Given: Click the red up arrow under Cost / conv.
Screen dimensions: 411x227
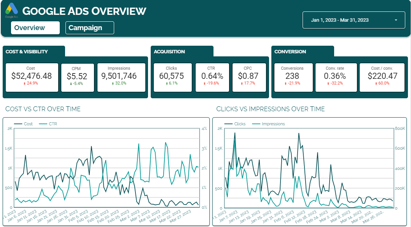Looking at the screenshot, I should tap(376, 83).
